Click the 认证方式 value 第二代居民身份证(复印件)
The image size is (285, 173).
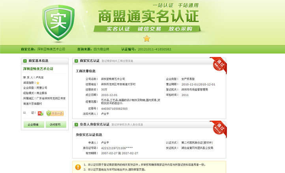click(x=197, y=143)
